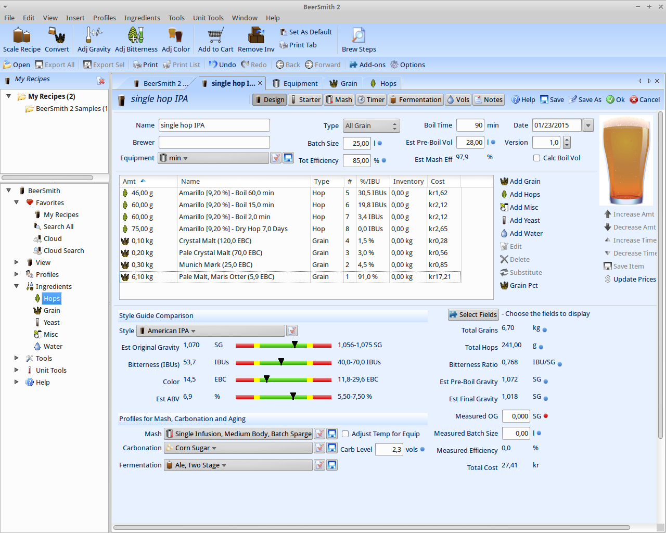This screenshot has width=666, height=533.
Task: Open the Carbonation Corn Sugar dropdown
Action: click(238, 448)
